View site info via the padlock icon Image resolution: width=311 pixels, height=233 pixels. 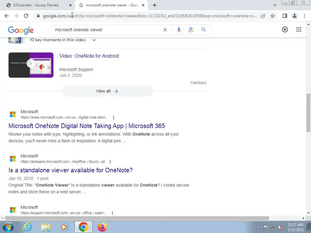tap(38, 16)
